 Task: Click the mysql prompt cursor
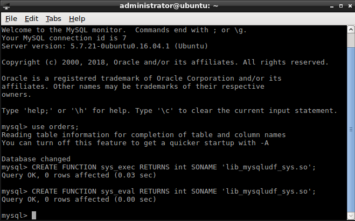[33, 216]
